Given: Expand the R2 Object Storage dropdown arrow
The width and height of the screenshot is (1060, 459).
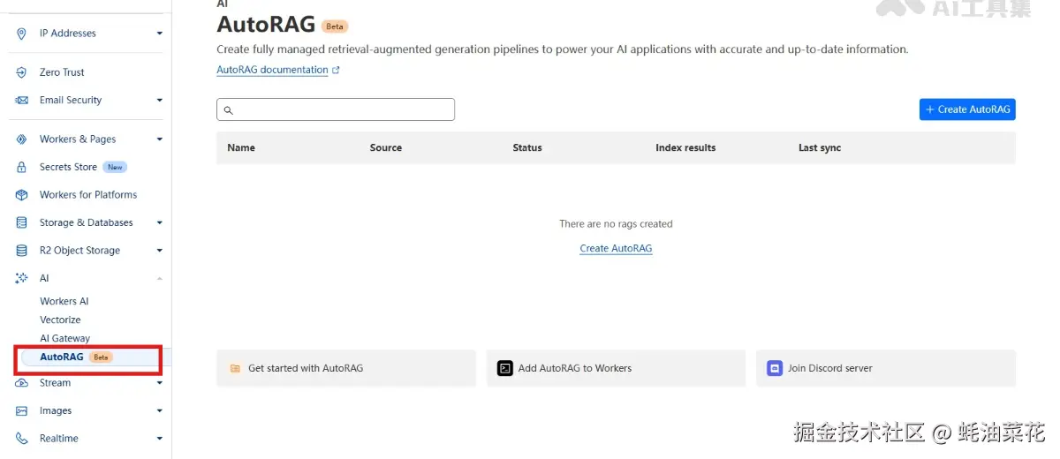Looking at the screenshot, I should pos(160,251).
